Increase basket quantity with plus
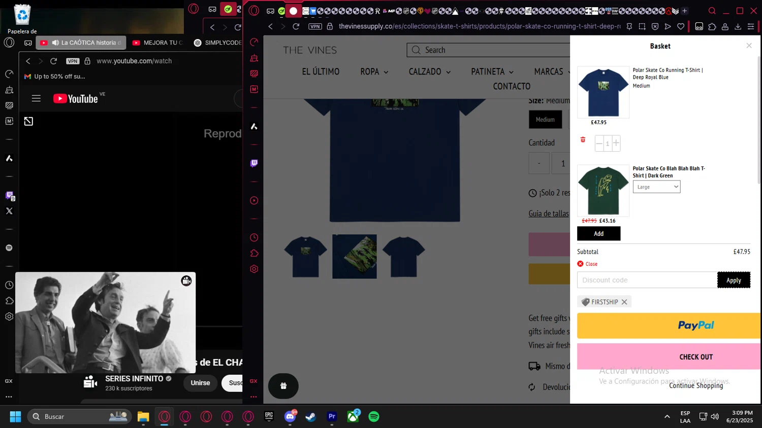 click(x=616, y=143)
